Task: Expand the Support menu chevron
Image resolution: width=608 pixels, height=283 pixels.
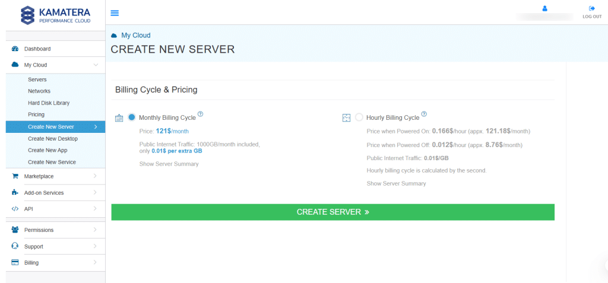Action: (x=96, y=246)
